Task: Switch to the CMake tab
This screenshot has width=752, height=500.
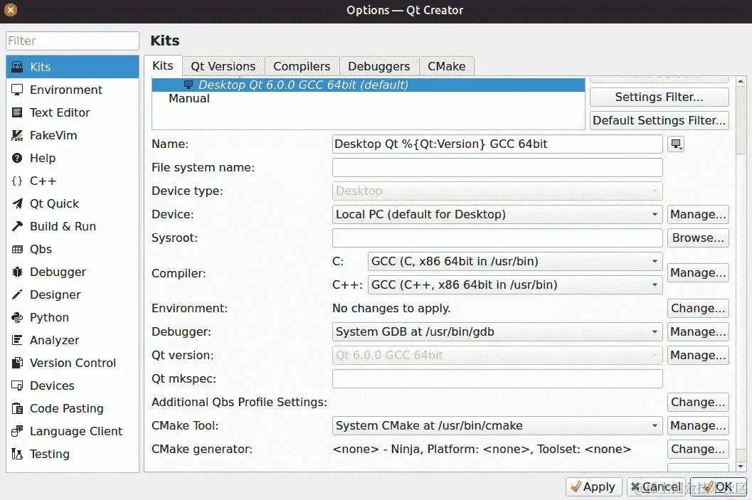Action: click(x=447, y=66)
